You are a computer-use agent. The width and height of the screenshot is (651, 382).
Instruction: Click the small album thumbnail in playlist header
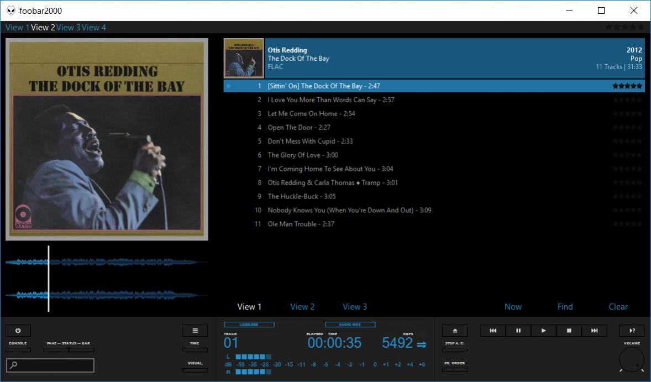pyautogui.click(x=244, y=58)
